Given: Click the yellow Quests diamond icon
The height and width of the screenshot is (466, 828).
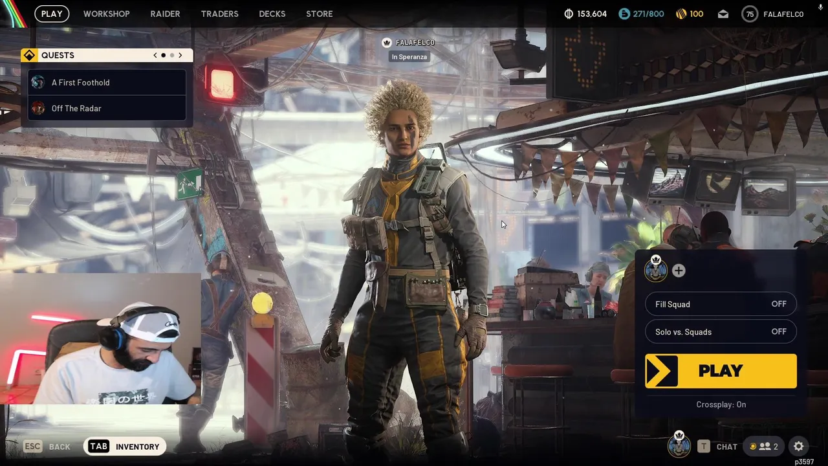Looking at the screenshot, I should point(29,55).
